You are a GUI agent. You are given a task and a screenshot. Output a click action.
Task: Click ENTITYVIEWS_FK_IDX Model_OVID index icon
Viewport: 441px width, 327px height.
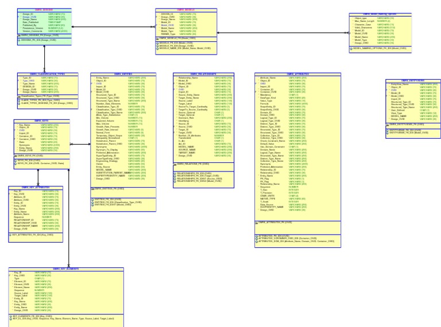point(388,133)
